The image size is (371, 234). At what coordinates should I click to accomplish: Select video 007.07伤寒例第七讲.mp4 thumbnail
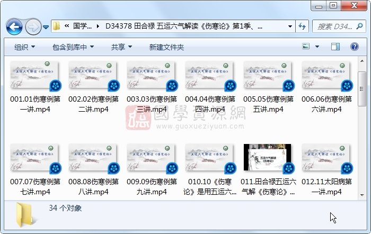(x=35, y=158)
